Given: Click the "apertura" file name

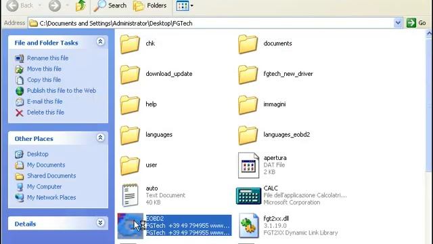Looking at the screenshot, I should point(275,158).
